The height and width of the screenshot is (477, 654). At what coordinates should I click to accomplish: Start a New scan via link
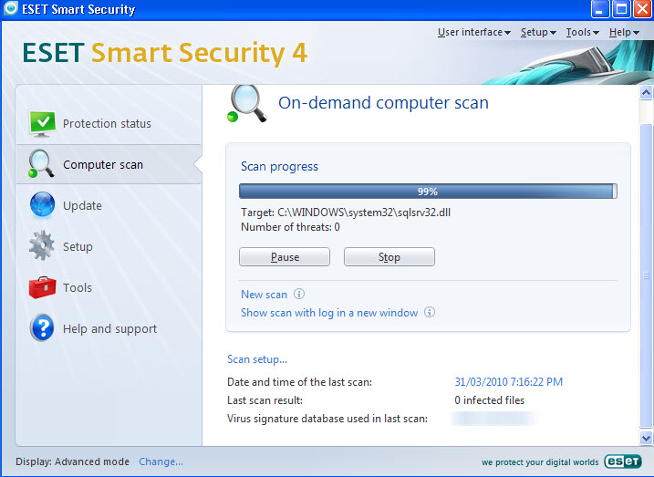click(264, 295)
